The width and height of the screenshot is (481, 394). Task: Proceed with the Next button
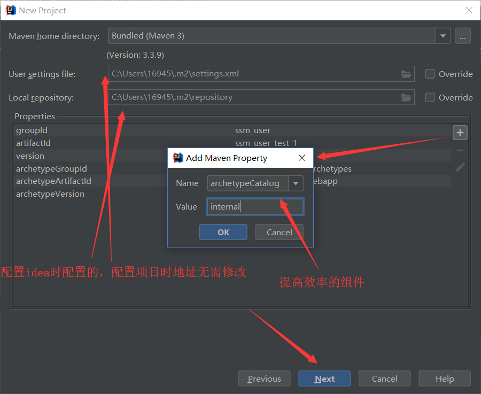324,378
